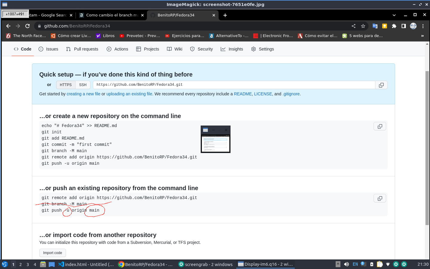This screenshot has width=430, height=269.
Task: Select the HTTPS clone protocol
Action: pyautogui.click(x=66, y=85)
